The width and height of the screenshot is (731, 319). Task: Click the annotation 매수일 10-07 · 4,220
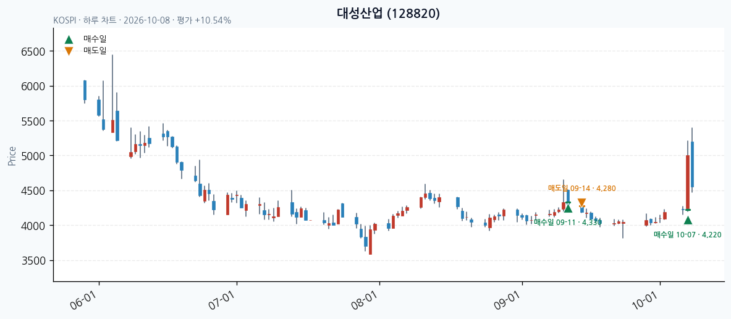click(687, 234)
